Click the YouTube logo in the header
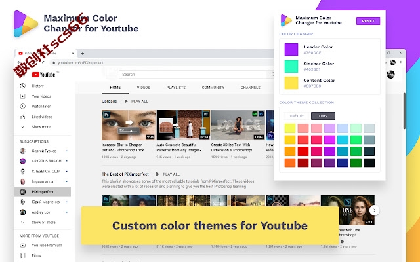The width and height of the screenshot is (420, 262). pos(43,74)
